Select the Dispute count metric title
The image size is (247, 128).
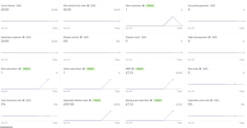(x=133, y=37)
